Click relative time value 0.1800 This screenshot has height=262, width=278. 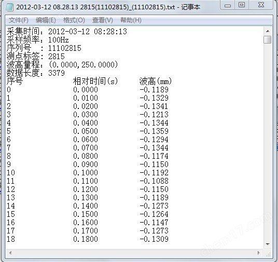(86, 239)
